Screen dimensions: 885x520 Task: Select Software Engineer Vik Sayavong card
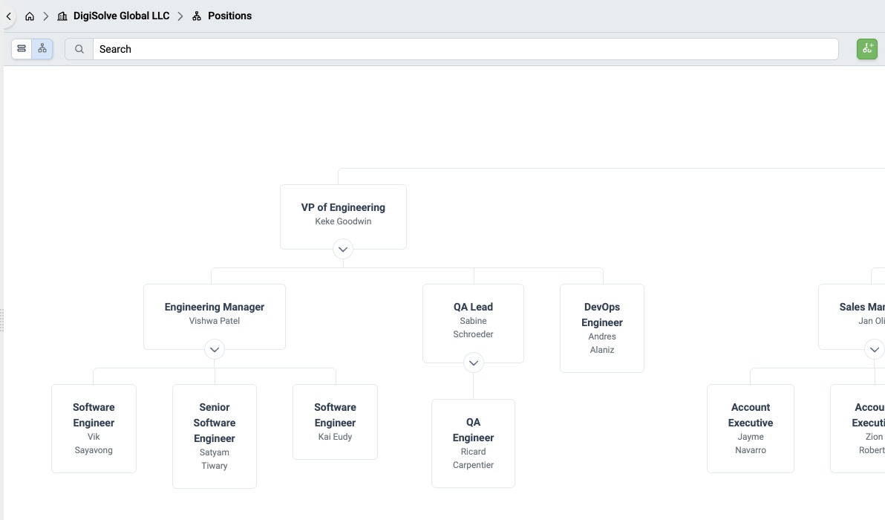94,429
